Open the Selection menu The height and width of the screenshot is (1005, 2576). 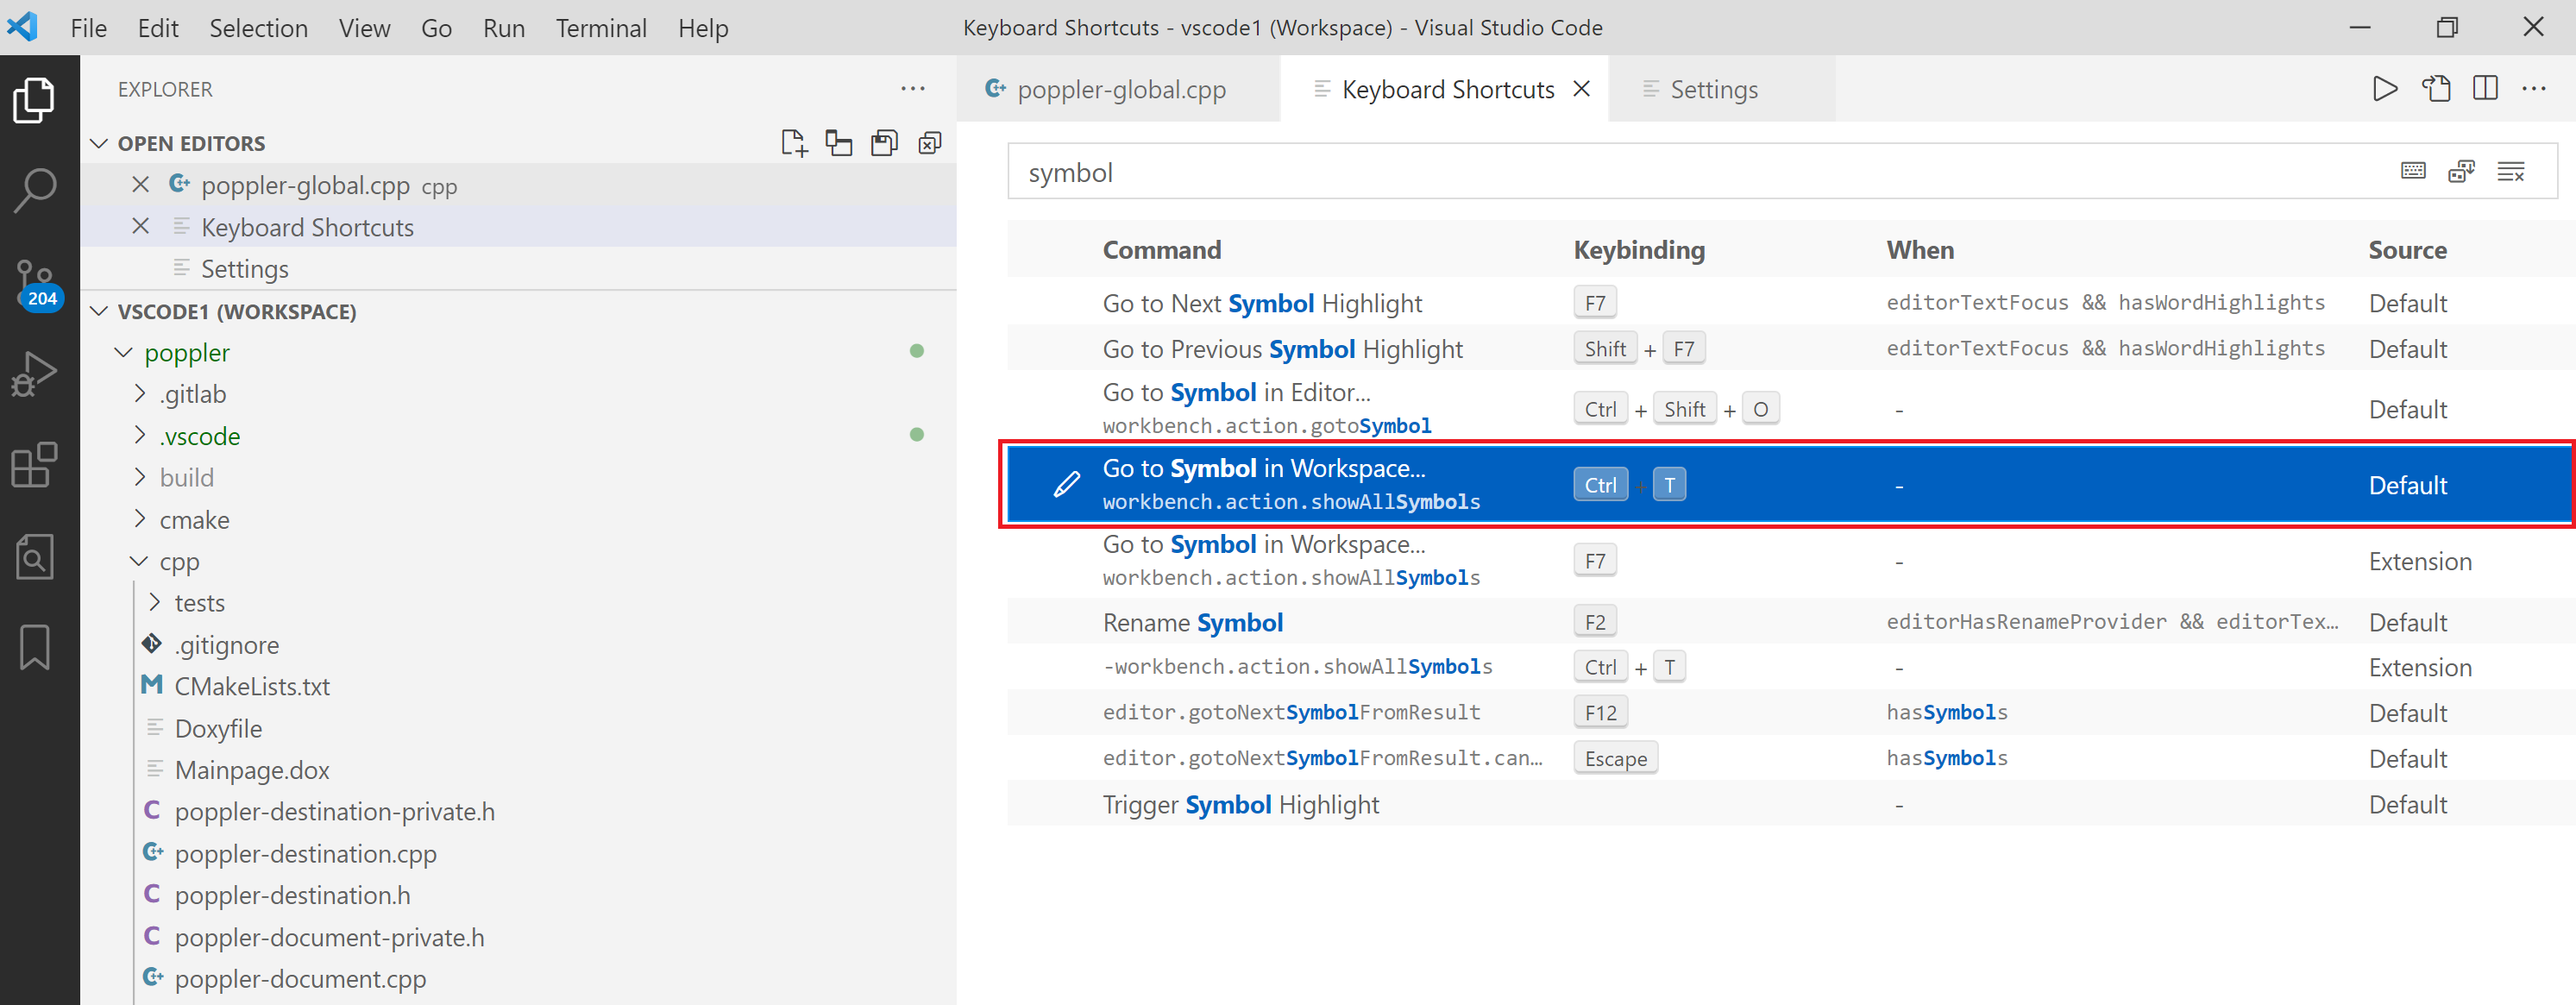[x=258, y=27]
